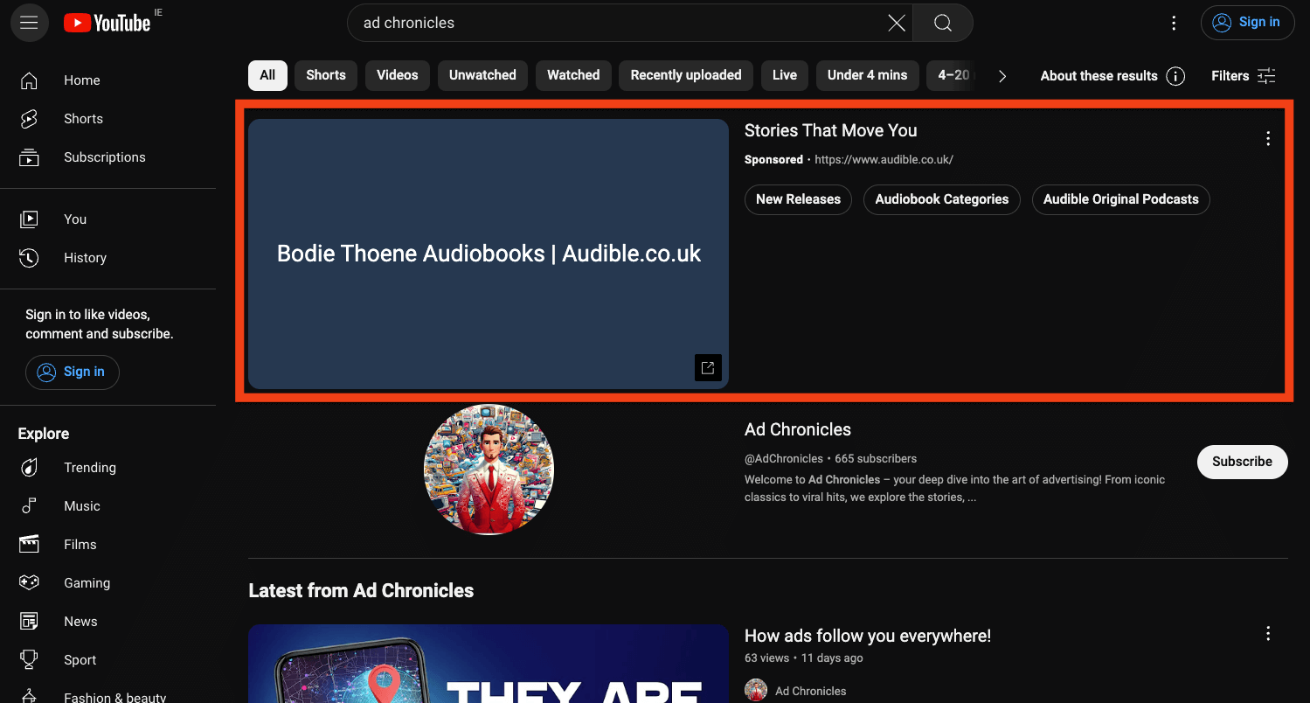Click external link icon on ad thumbnail
This screenshot has width=1310, height=703.
[708, 368]
